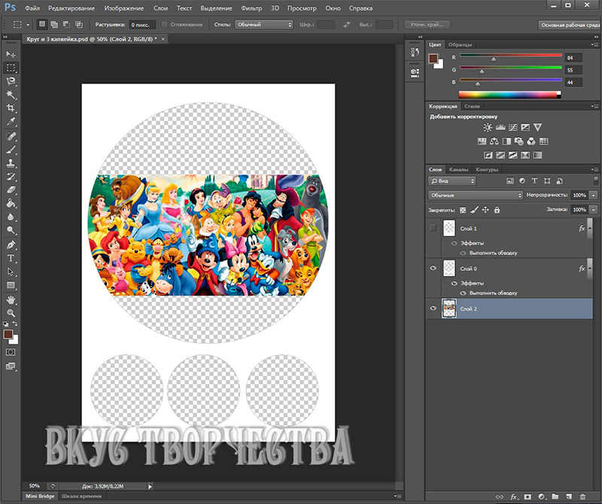Open Непрозрачность opacity dropdown arrow
Viewport: 602px width, 504px height.
594,195
